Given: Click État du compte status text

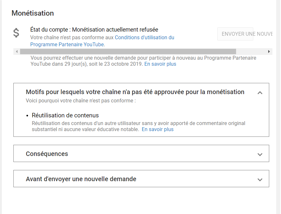Looking at the screenshot, I should pos(94,30).
